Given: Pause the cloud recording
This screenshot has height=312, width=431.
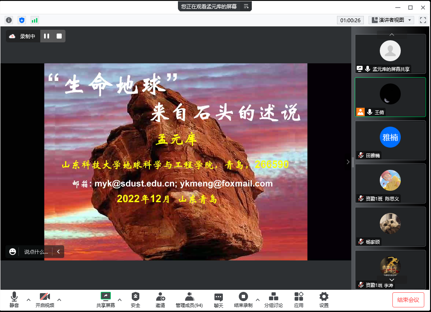Looking at the screenshot, I should click(x=47, y=36).
